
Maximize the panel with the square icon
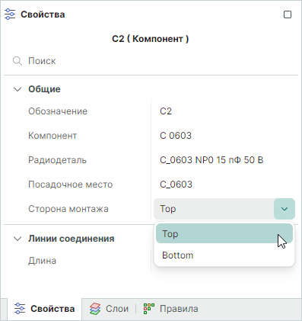tap(288, 14)
